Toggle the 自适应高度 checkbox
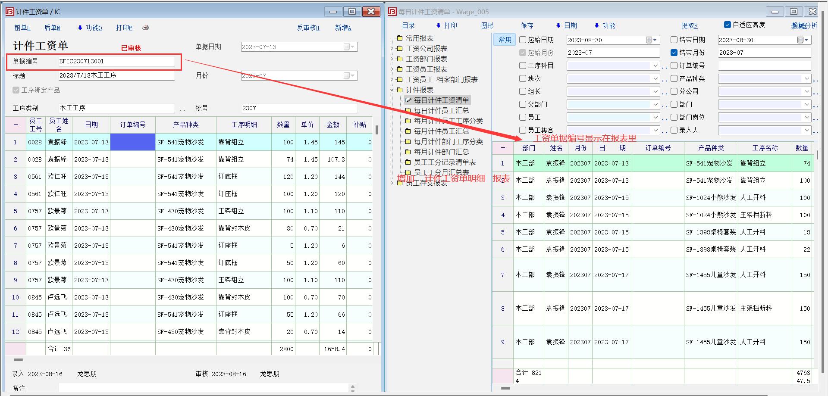Screen dimensions: 828x396 [x=728, y=25]
